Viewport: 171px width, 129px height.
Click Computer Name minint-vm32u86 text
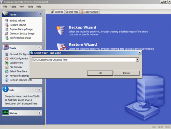pyautogui.click(x=22, y=96)
